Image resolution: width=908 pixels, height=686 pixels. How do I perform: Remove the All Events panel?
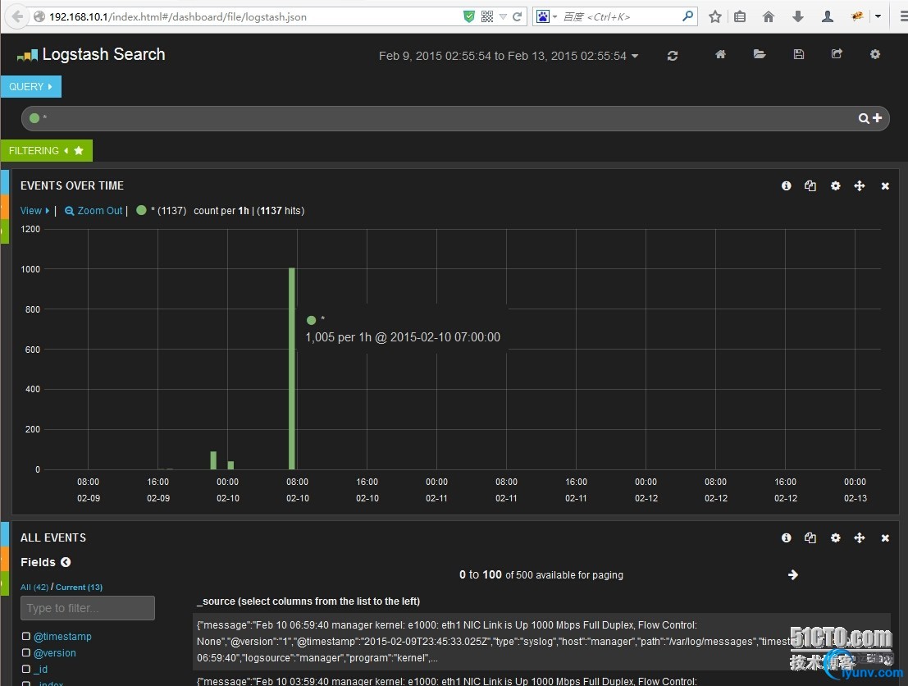pos(885,538)
